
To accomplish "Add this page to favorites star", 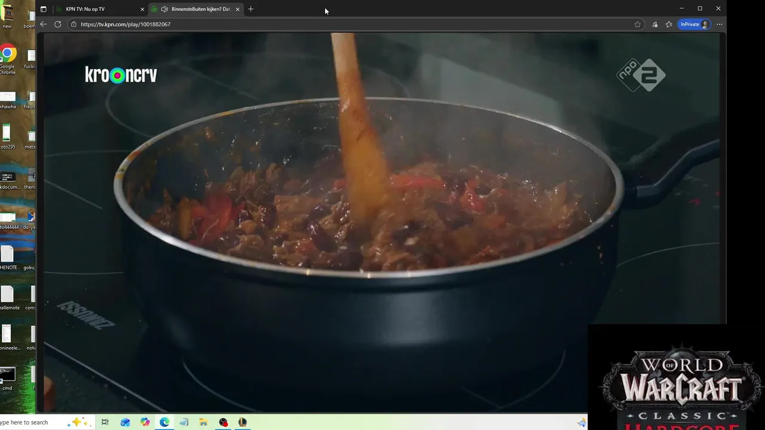I will (x=638, y=24).
